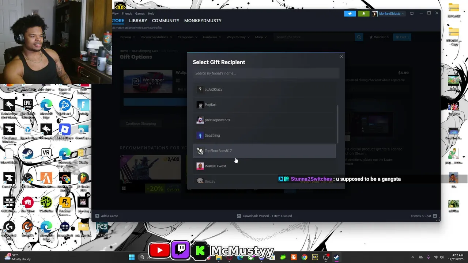Open Steam desktop shortcut
Viewport: 468px width, 263px height.
click(x=28, y=156)
